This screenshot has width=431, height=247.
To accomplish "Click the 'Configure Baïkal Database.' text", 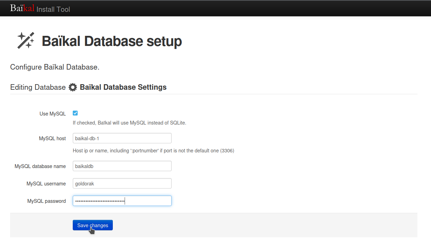I will click(x=55, y=67).
